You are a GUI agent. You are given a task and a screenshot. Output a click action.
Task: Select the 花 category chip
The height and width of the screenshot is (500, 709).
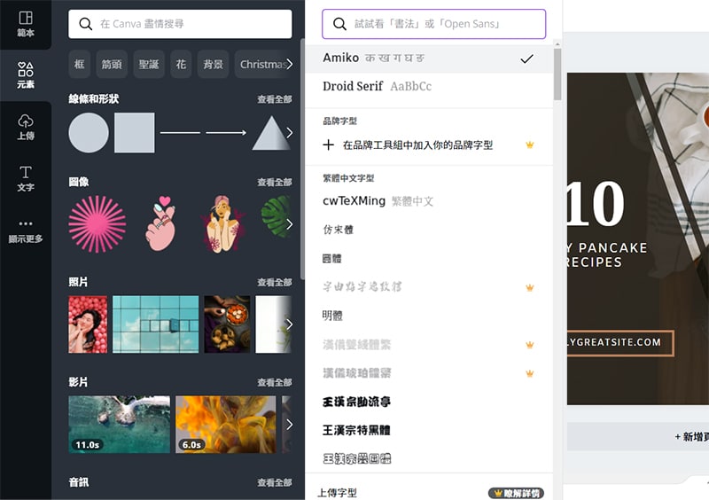pos(181,64)
